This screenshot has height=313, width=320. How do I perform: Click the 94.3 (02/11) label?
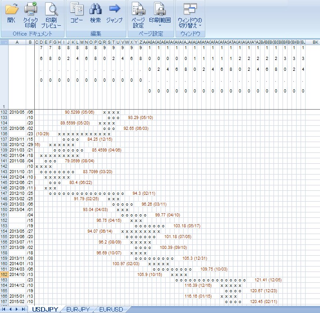click(x=144, y=193)
